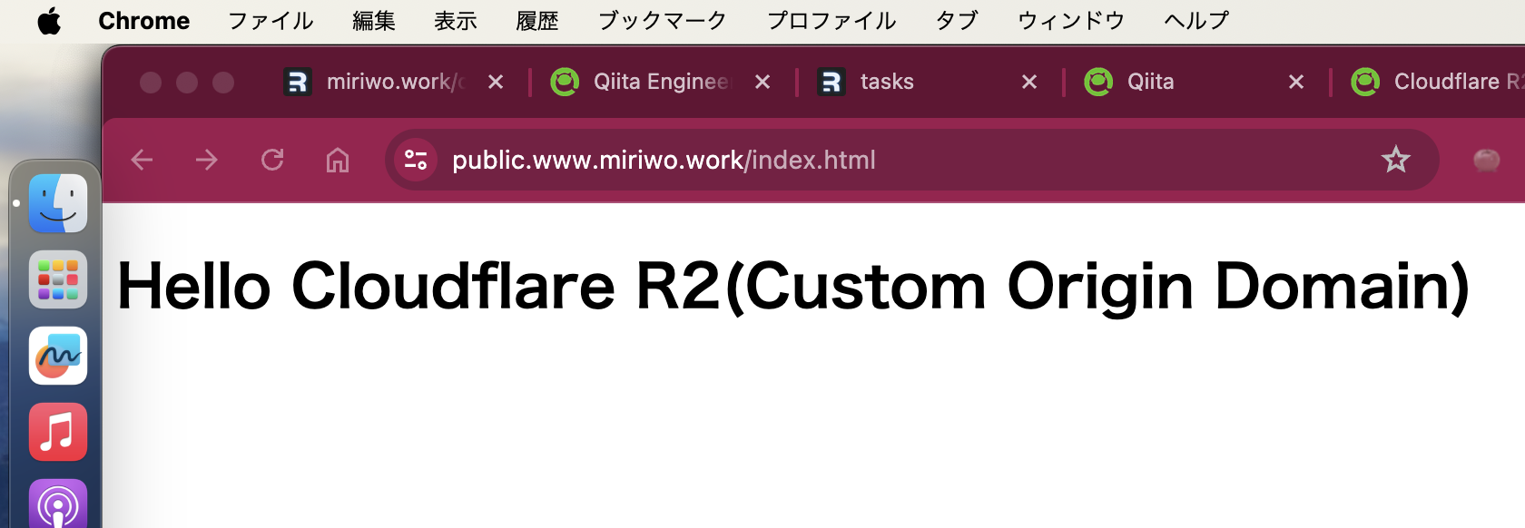The height and width of the screenshot is (528, 1525).
Task: Open the ウィンドウ menu
Action: (1071, 21)
